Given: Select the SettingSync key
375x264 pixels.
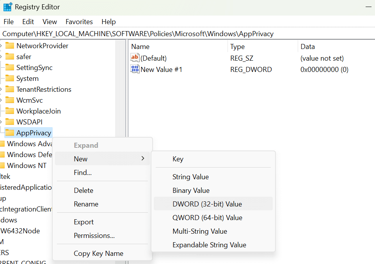Looking at the screenshot, I should click(34, 67).
